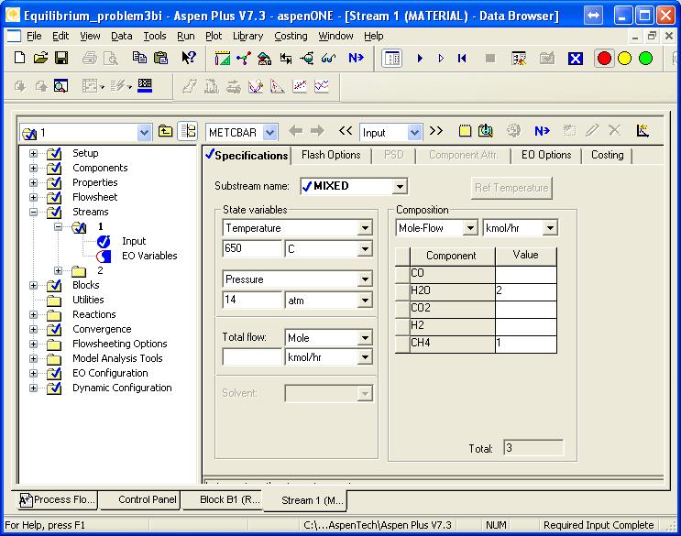Image resolution: width=681 pixels, height=536 pixels.
Task: Switch to the Flash Options tab
Action: (x=331, y=155)
